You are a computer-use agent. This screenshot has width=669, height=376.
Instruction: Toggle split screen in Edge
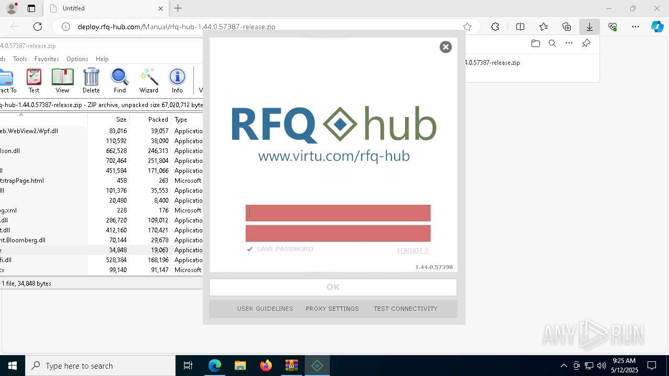tap(520, 27)
